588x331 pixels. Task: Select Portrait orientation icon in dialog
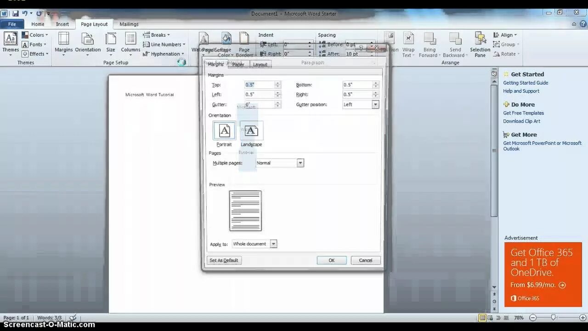tap(224, 131)
